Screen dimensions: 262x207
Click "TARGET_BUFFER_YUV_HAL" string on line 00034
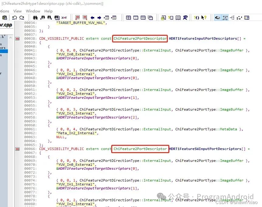81,23
